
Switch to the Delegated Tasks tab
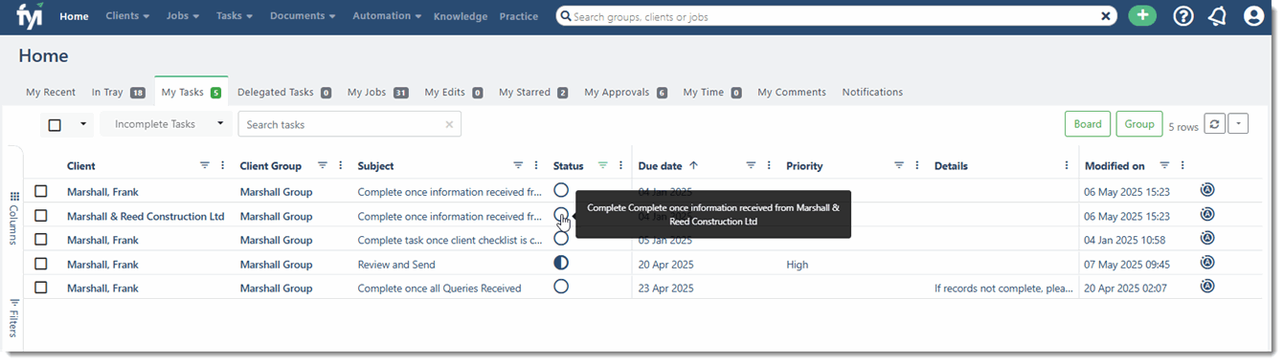coord(284,93)
